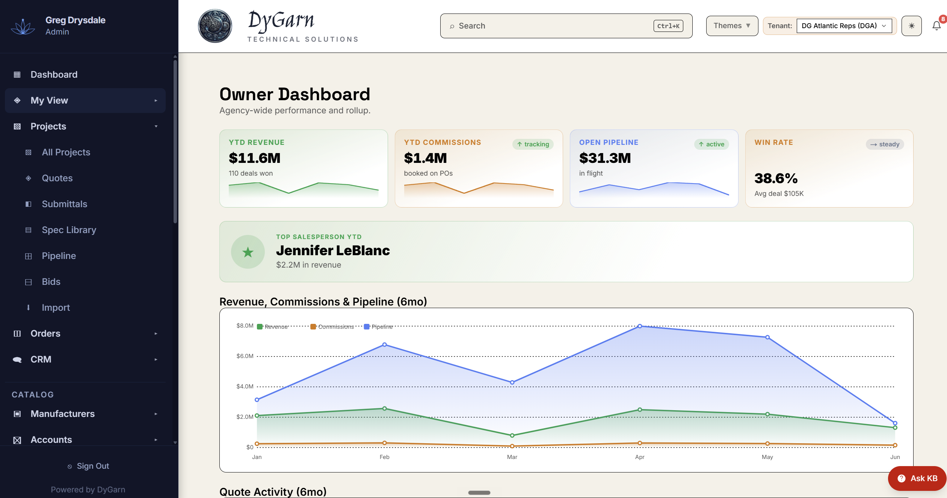This screenshot has width=947, height=498.
Task: Expand the Manufacturers submenu arrow
Action: click(x=156, y=414)
